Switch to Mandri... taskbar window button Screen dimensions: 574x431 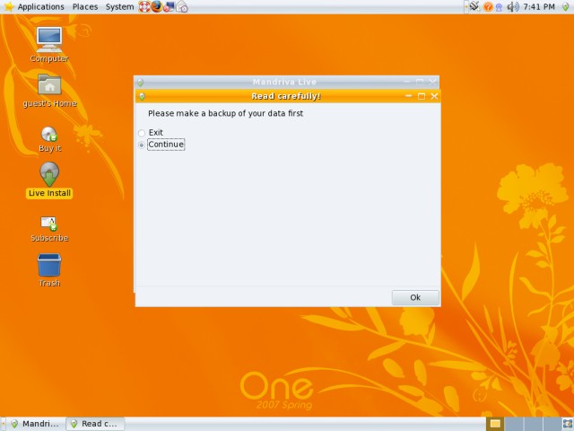click(36, 424)
